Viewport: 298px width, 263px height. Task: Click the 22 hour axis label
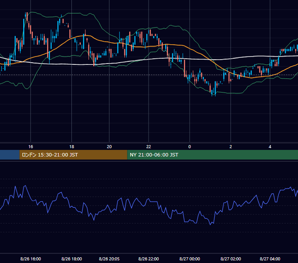pyautogui.click(x=149, y=147)
